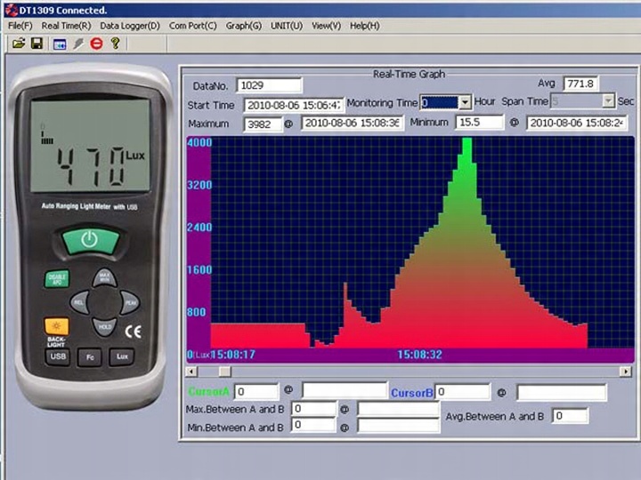Click the graph's horizontal scrollbar thumb
Viewport: 641px width, 480px height.
coord(224,371)
